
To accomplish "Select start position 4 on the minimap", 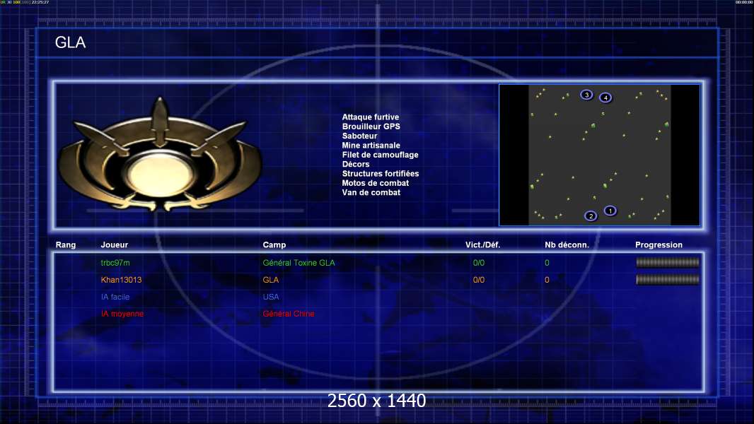I will [606, 98].
